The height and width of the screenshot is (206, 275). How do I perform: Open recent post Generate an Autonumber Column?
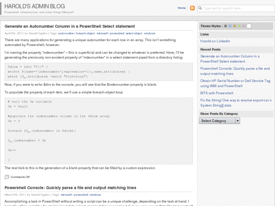coord(230,59)
